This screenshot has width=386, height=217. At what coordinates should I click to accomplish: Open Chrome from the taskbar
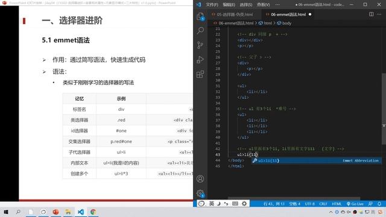93,212
